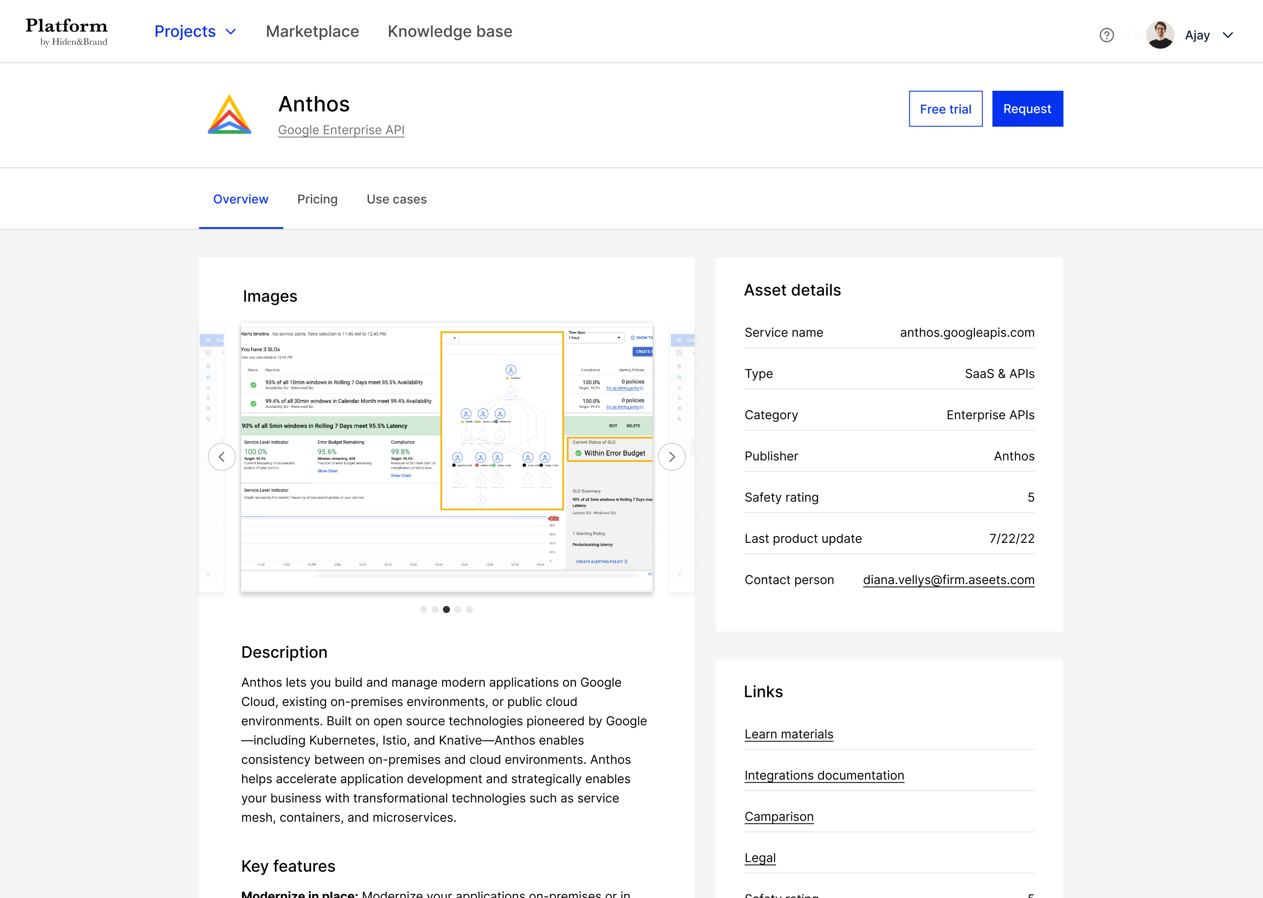Click the Safety rating value 5 under Asset details
Screen dimensions: 1263x898
coord(1031,497)
